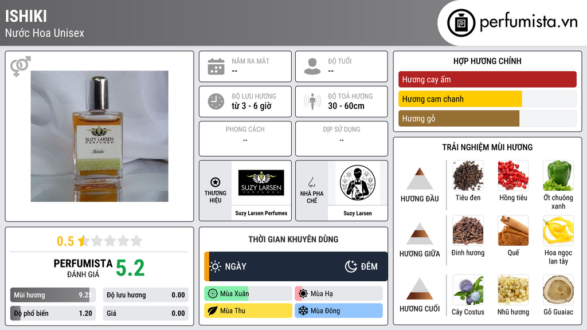
Task: Click the person icon for Độ tuổi
Action: tap(312, 66)
